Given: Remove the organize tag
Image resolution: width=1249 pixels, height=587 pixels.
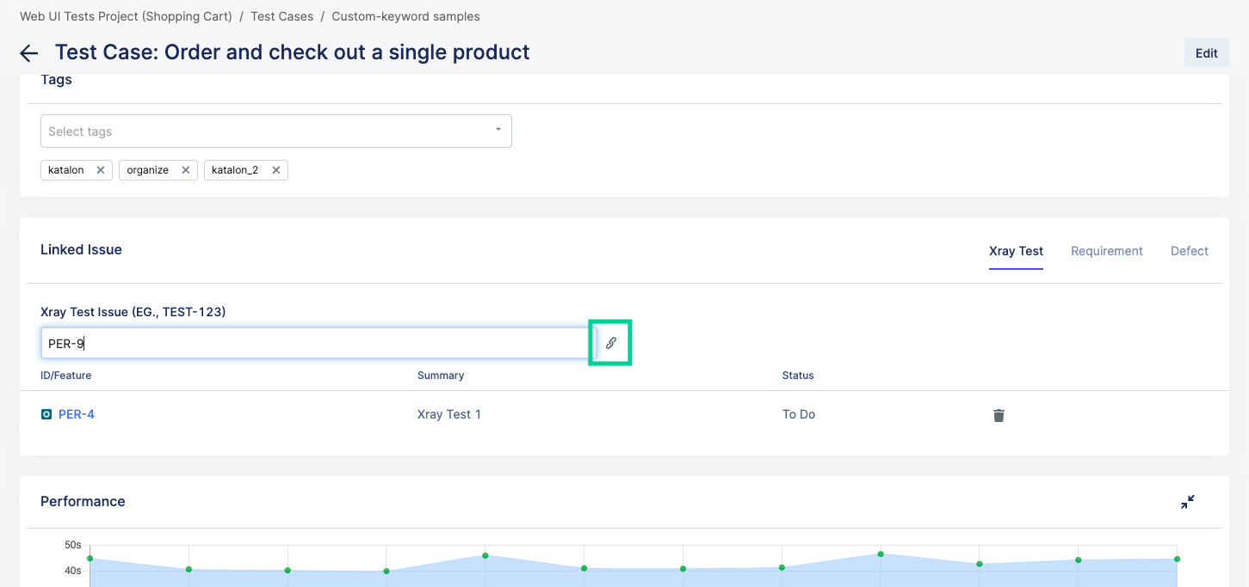Looking at the screenshot, I should [x=185, y=170].
